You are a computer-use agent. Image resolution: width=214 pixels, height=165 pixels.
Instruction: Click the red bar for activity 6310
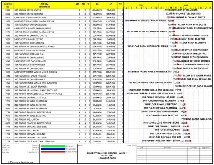click(x=170, y=10)
